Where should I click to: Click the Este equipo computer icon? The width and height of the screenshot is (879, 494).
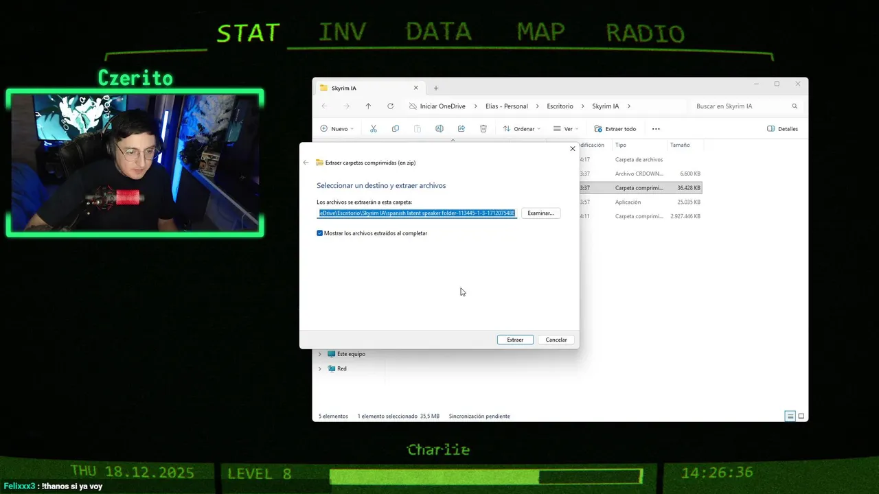click(x=332, y=354)
